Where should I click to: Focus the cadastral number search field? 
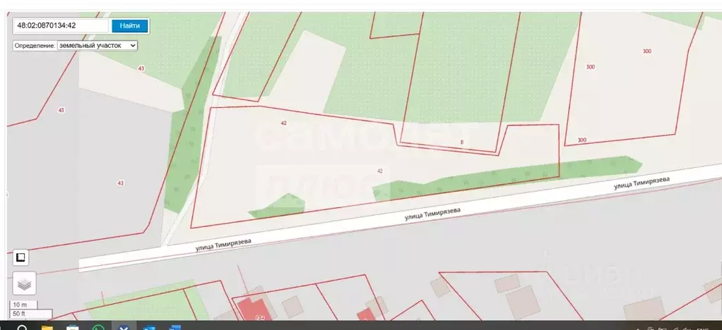pos(61,25)
